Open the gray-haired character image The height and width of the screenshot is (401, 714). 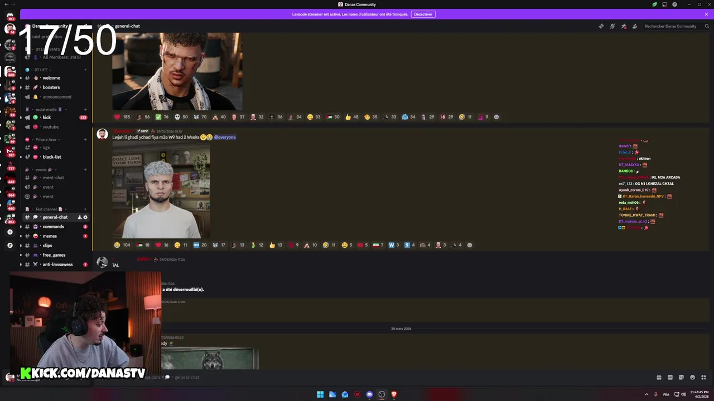(x=161, y=190)
